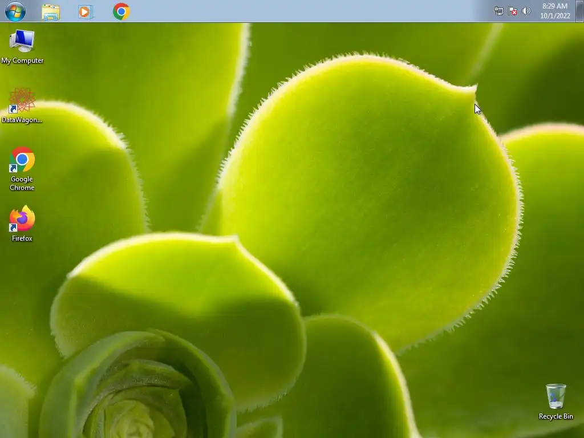
Task: Open Windows Explorer from the taskbar
Action: coord(51,12)
